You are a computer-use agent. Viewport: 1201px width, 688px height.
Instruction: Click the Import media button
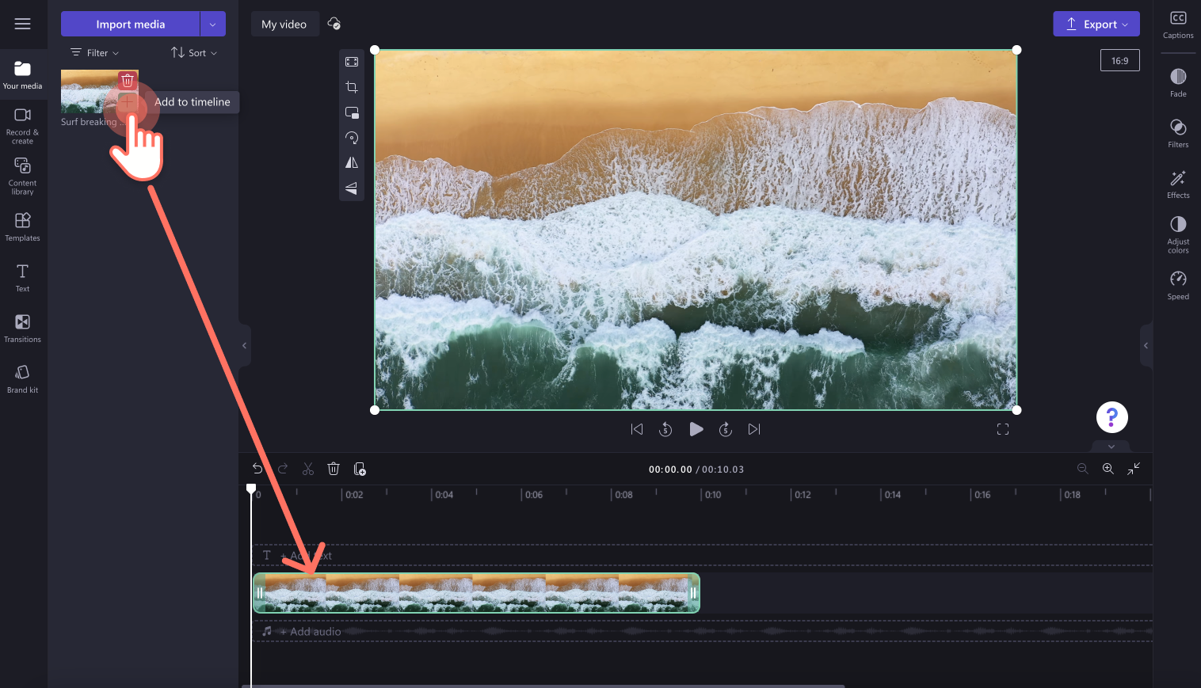tap(130, 24)
